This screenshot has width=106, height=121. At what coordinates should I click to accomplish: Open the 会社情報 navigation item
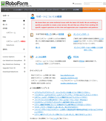pos(76,10)
